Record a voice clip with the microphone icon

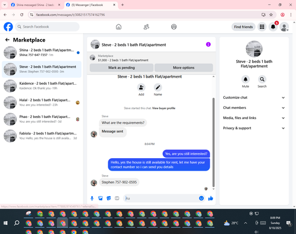pos(92,198)
